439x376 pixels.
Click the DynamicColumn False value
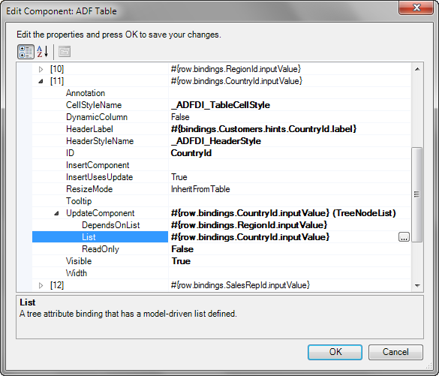180,117
